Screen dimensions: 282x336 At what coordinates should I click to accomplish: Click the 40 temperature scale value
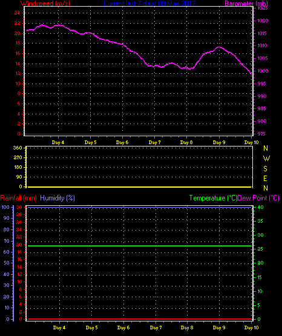click(260, 207)
